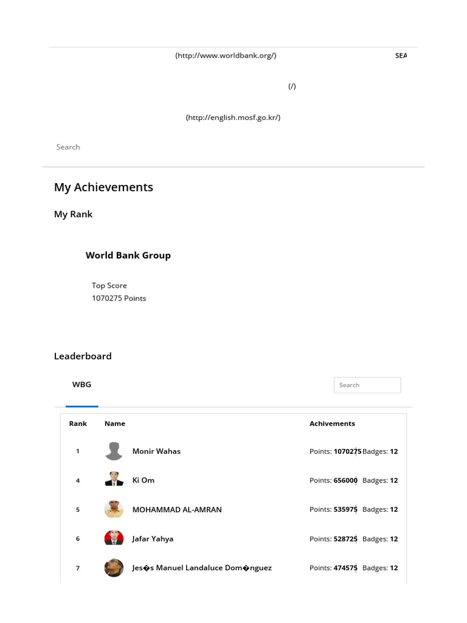The width and height of the screenshot is (467, 623).
Task: Click the My Rank heading
Action: pyautogui.click(x=73, y=215)
